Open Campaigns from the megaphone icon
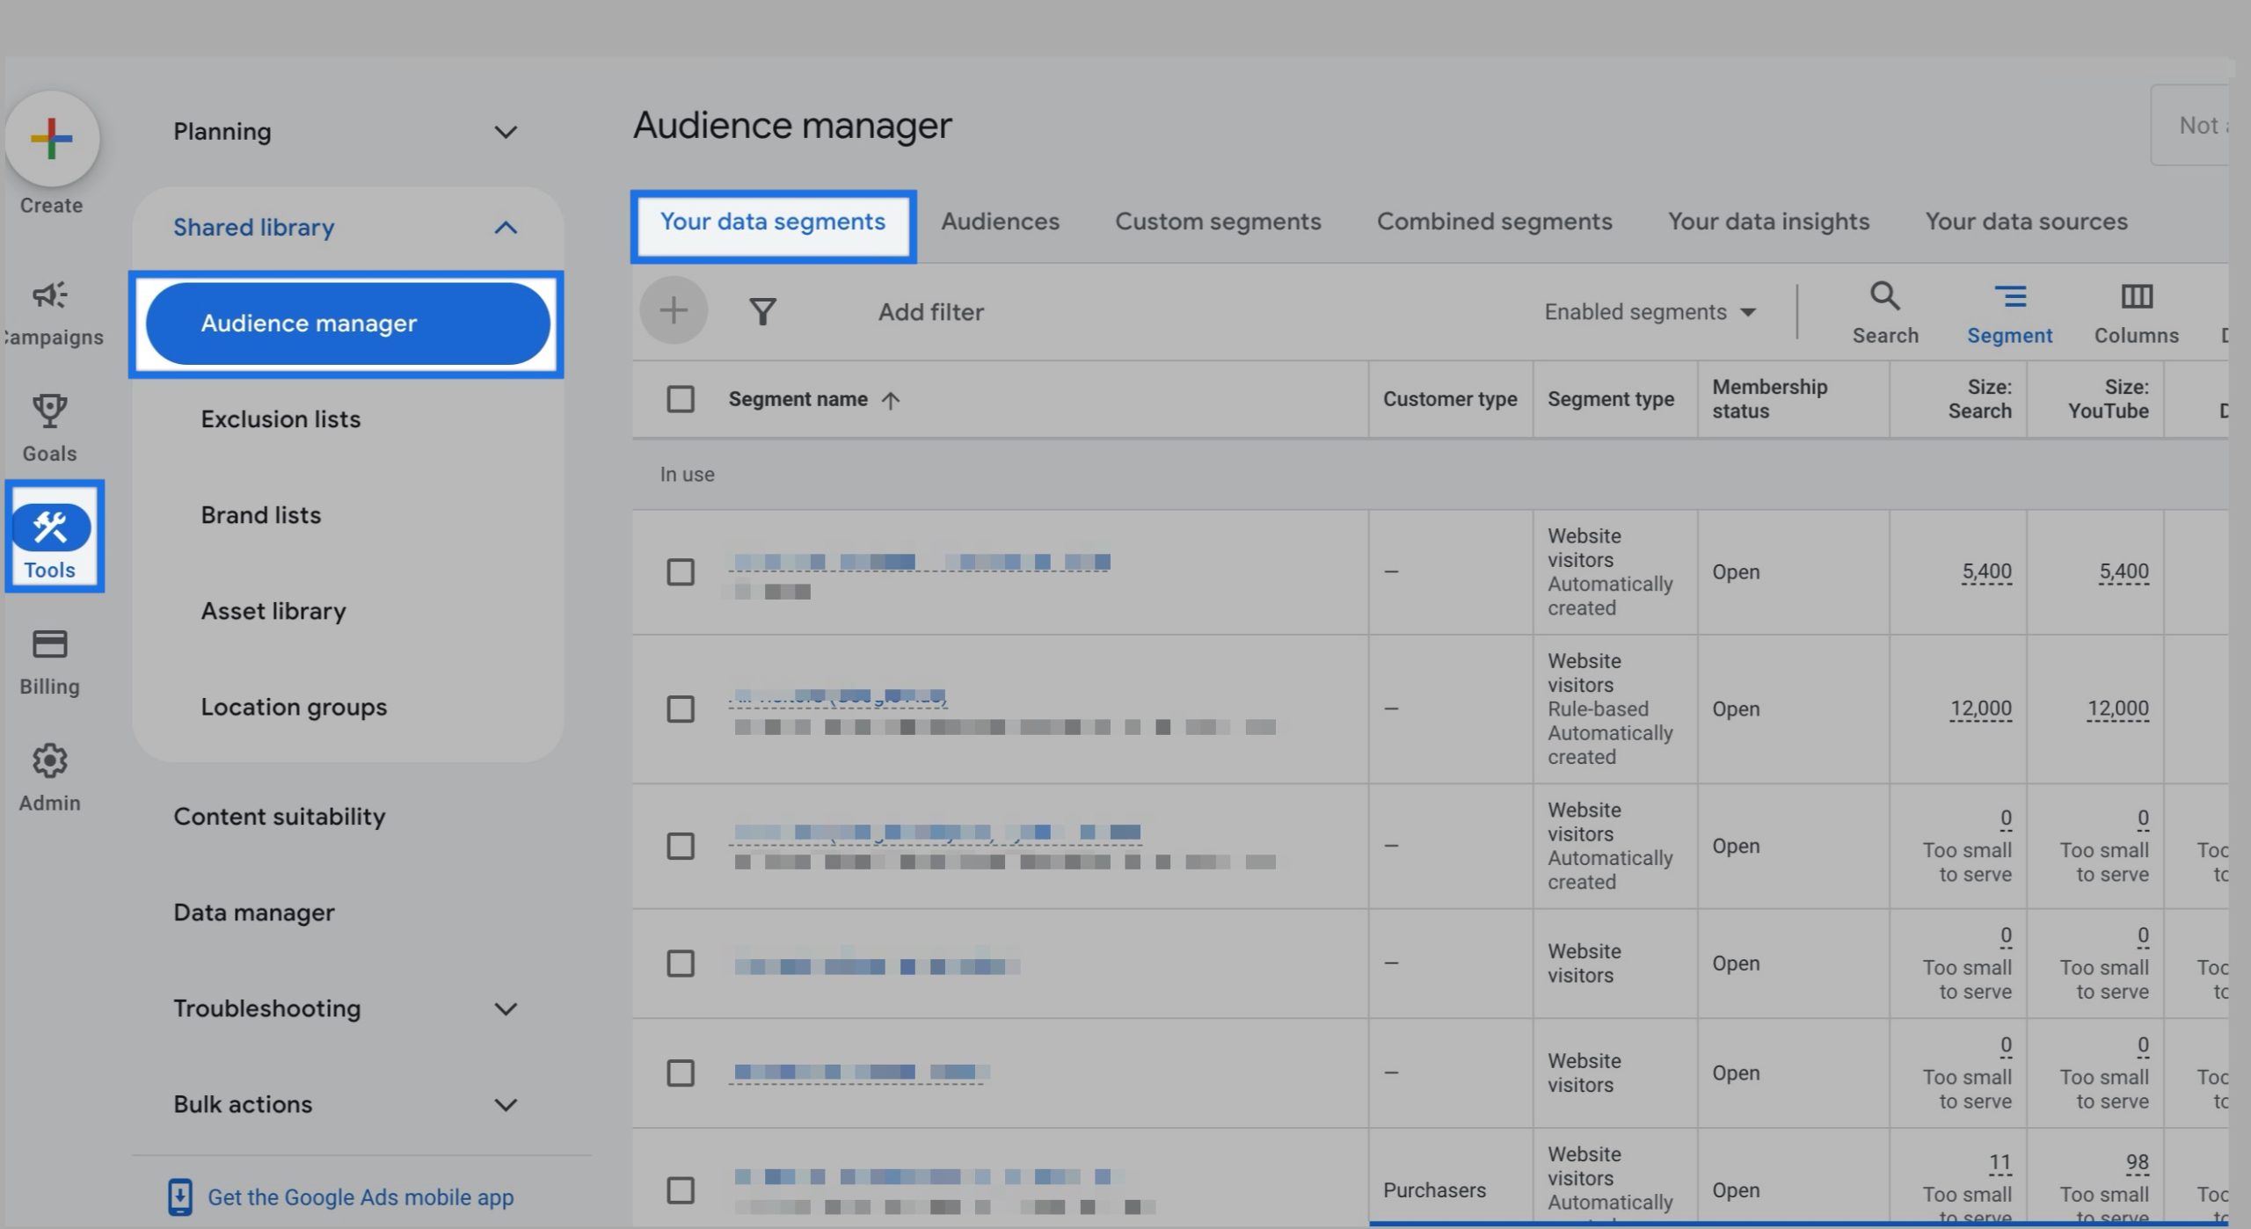The height and width of the screenshot is (1229, 2251). point(50,295)
